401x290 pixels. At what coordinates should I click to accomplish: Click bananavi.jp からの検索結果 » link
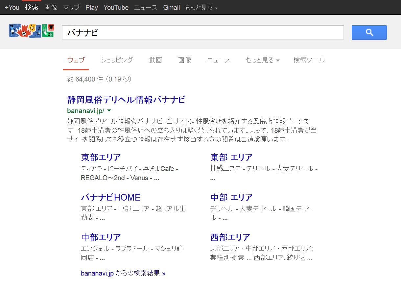pyautogui.click(x=123, y=273)
